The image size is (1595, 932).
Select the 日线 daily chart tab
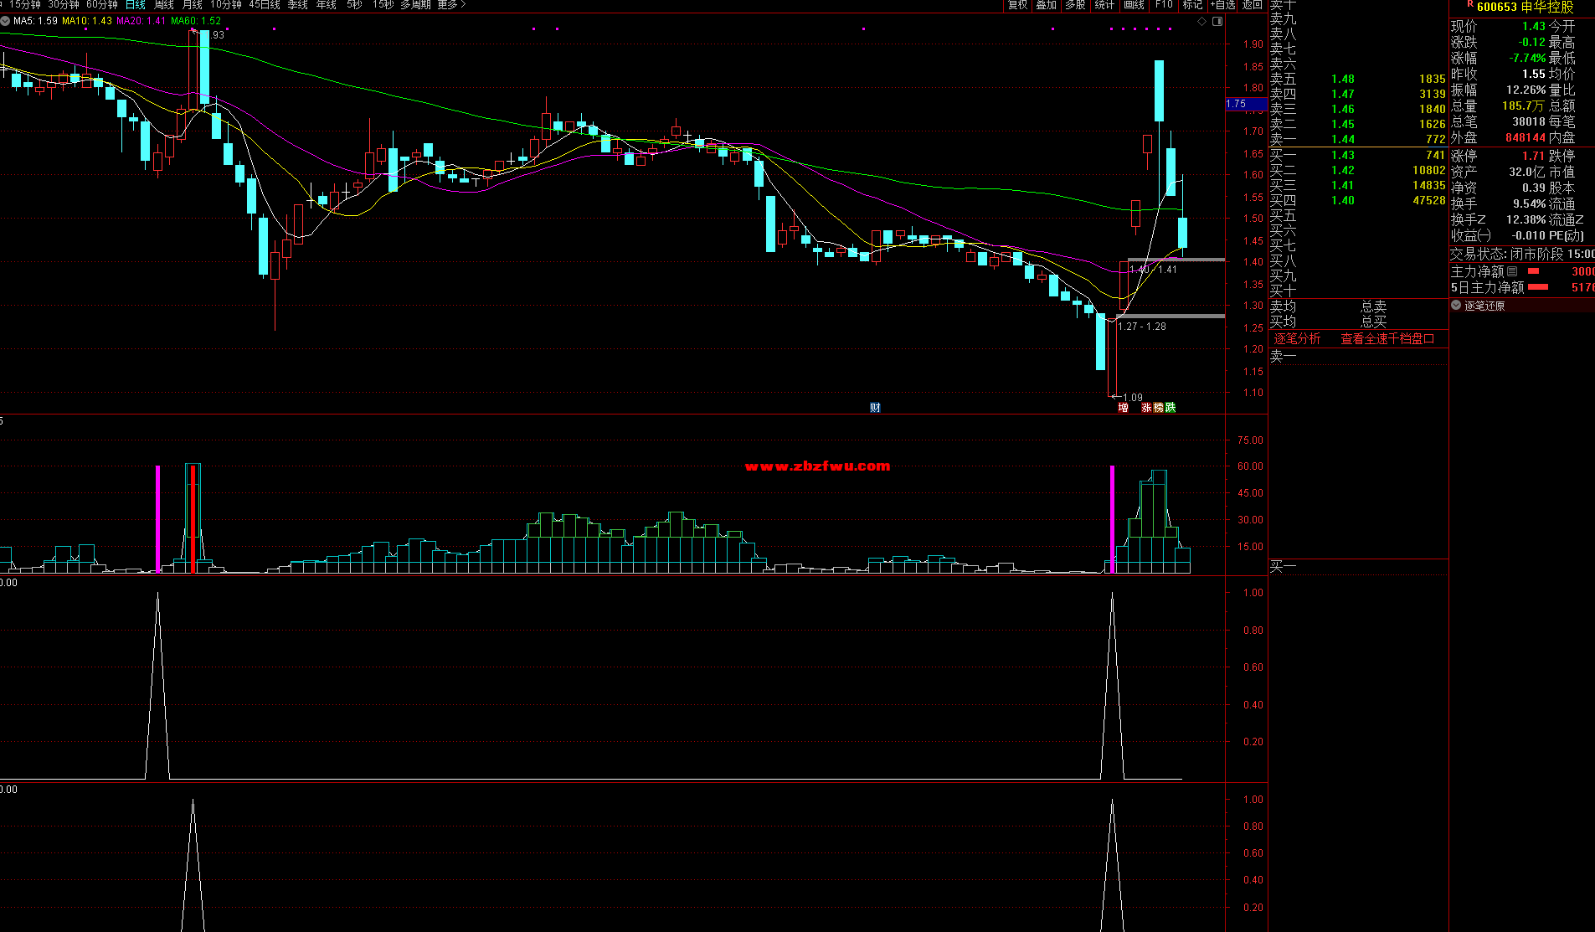pyautogui.click(x=136, y=5)
